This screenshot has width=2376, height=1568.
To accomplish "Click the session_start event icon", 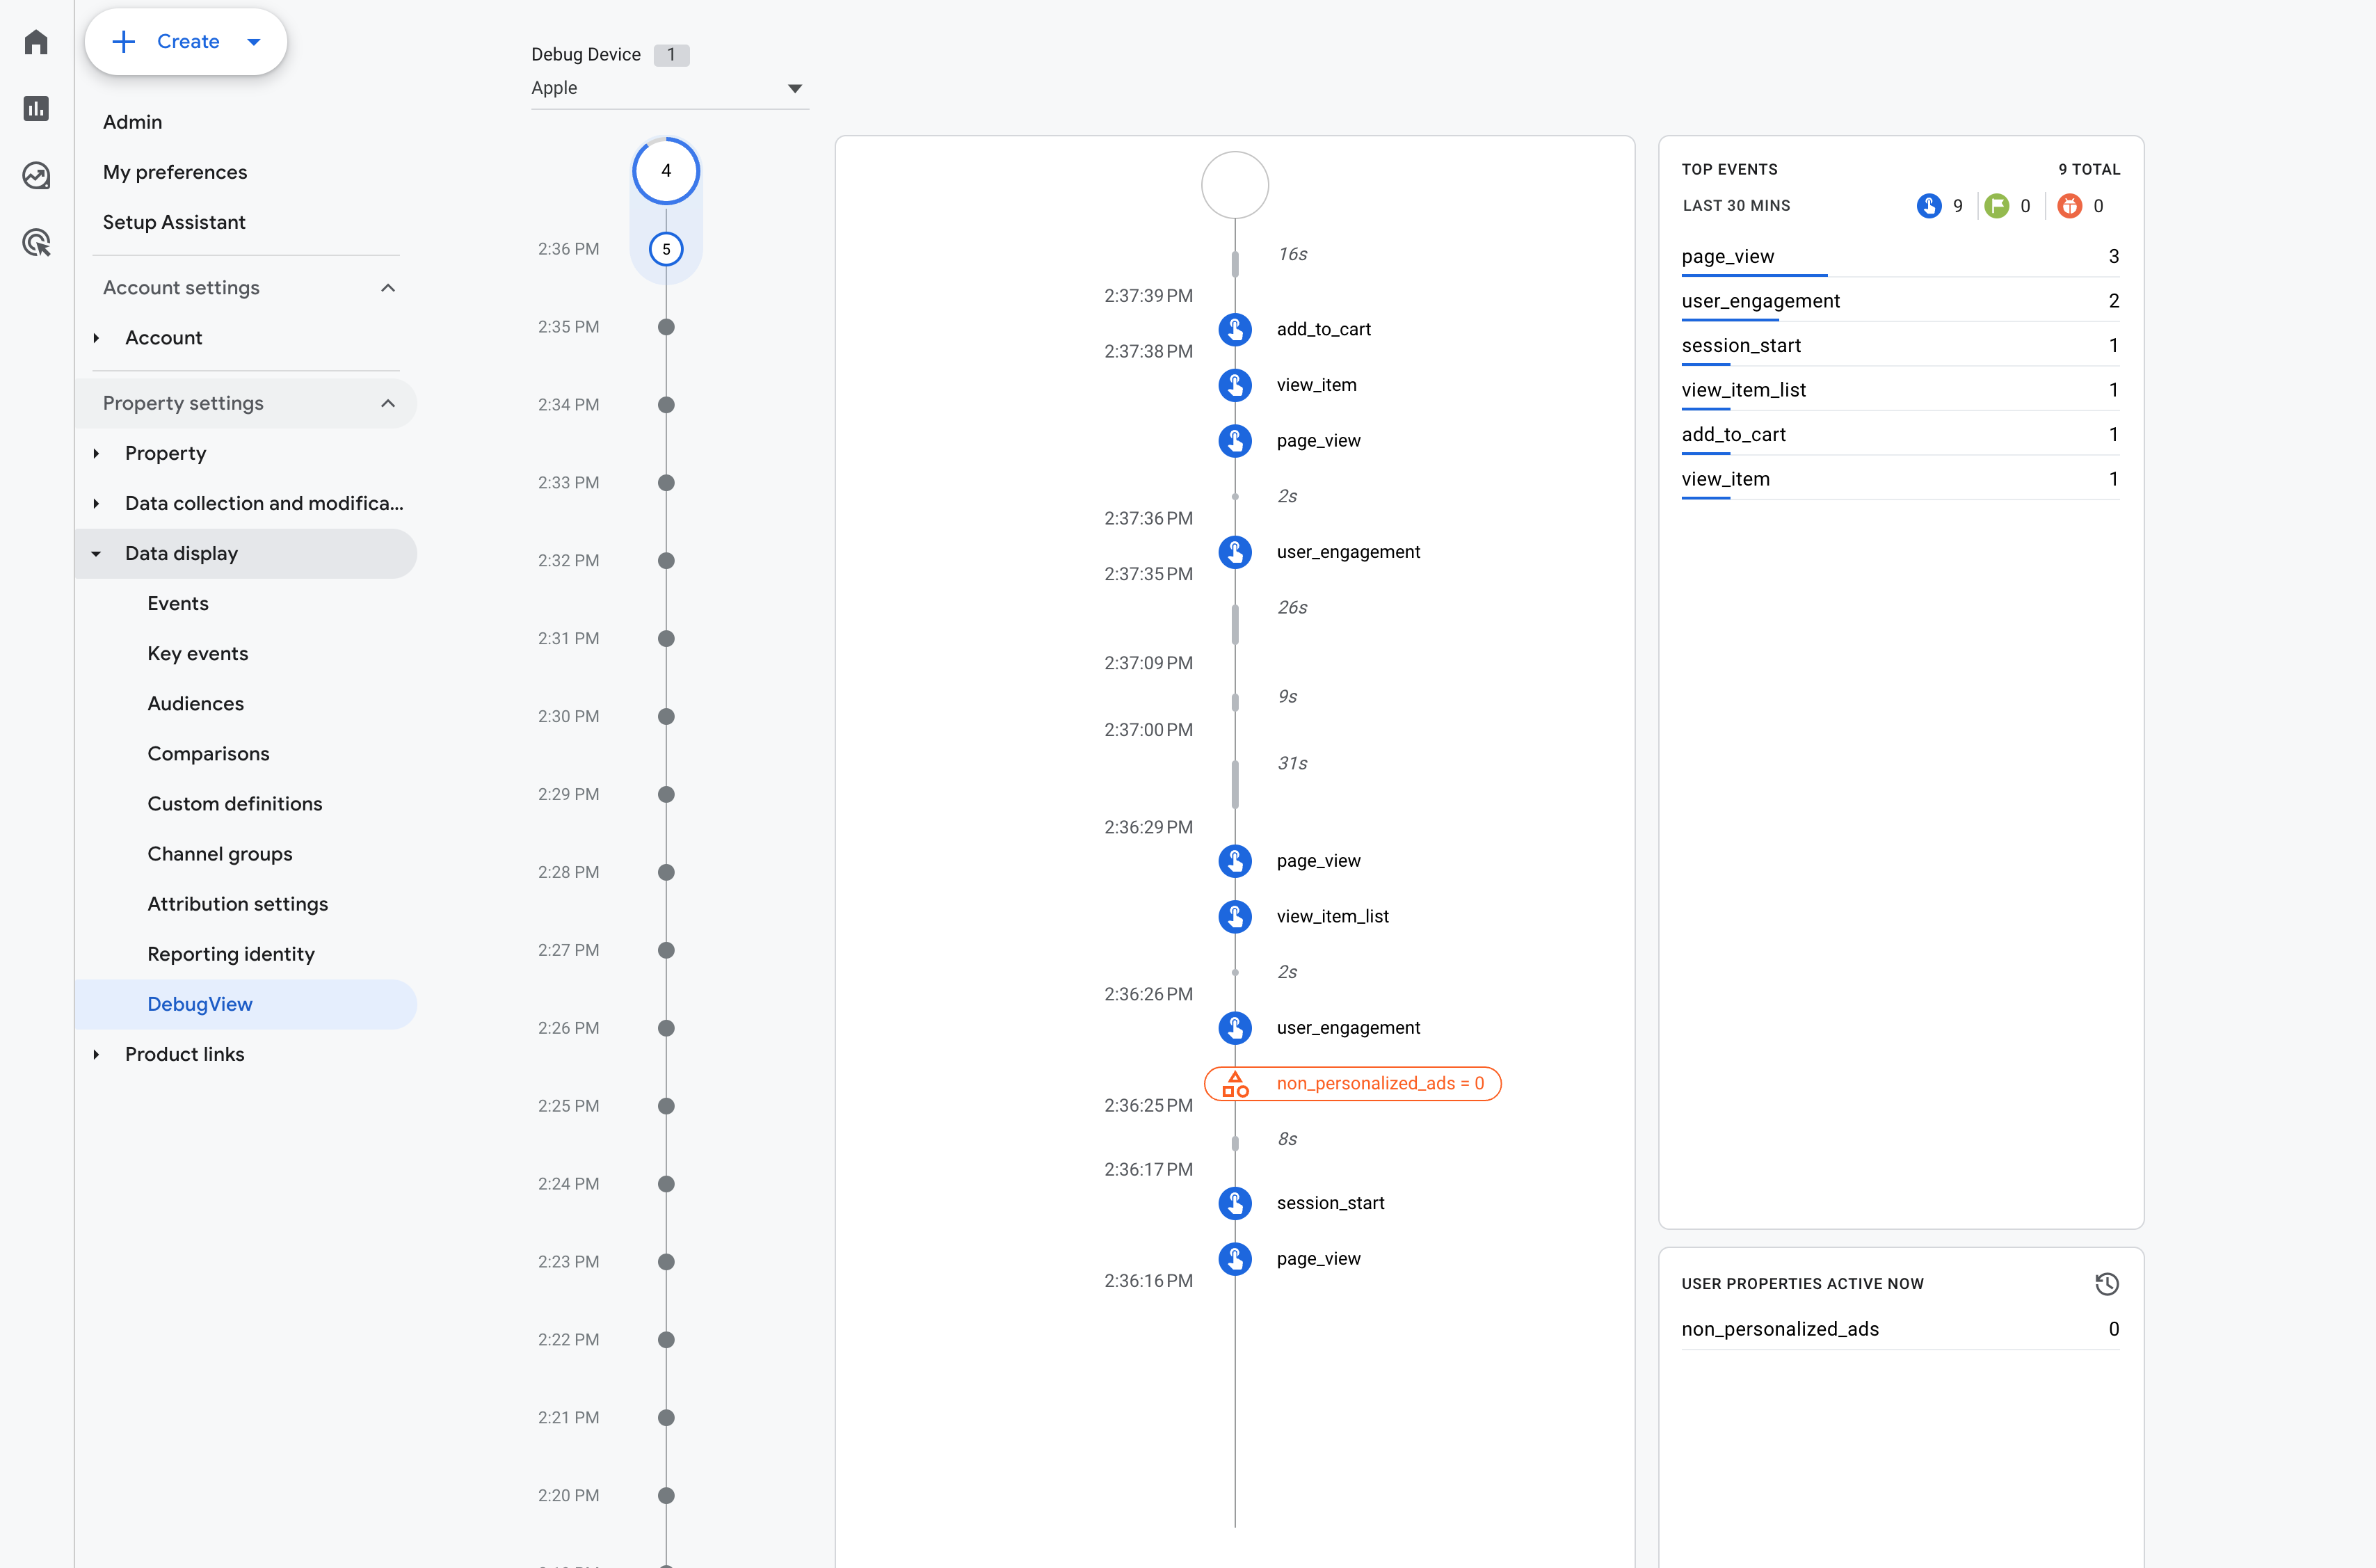I will [1235, 1202].
